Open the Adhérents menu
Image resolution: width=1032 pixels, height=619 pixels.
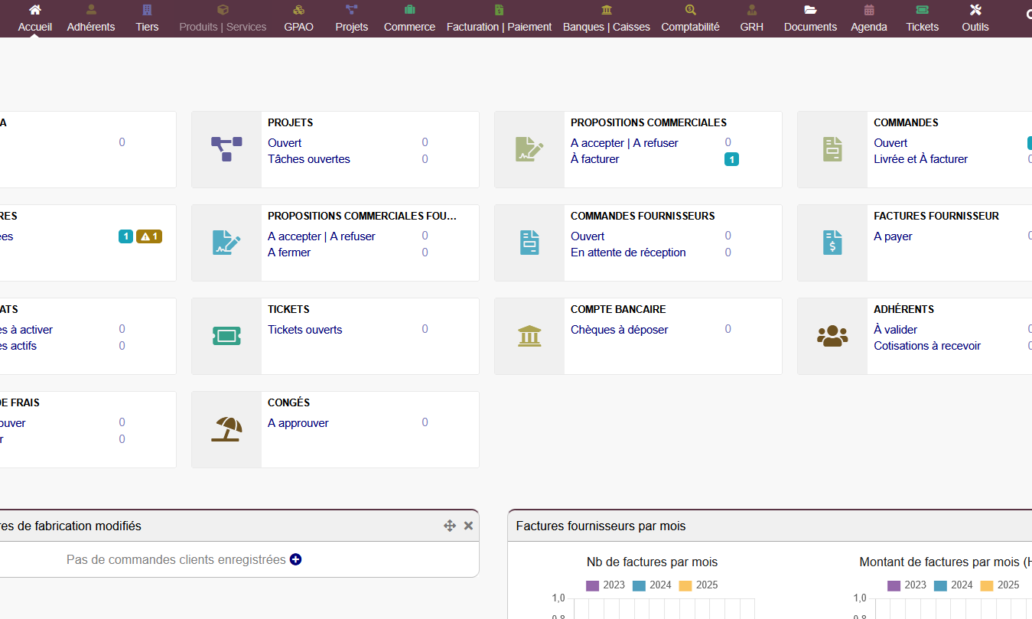91,19
